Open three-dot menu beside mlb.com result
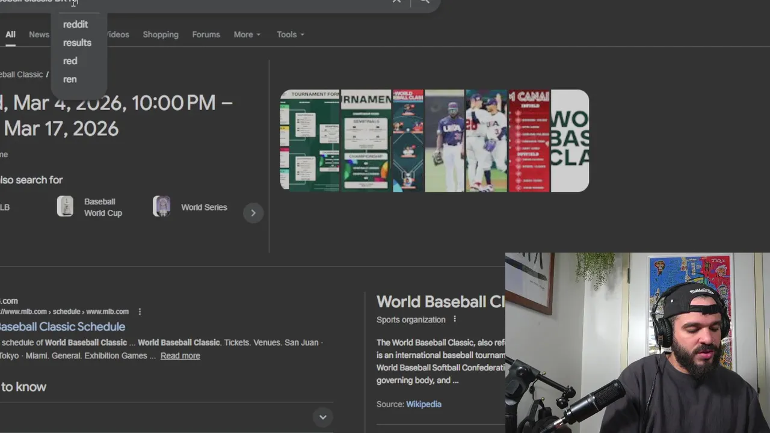The width and height of the screenshot is (770, 433). point(140,312)
